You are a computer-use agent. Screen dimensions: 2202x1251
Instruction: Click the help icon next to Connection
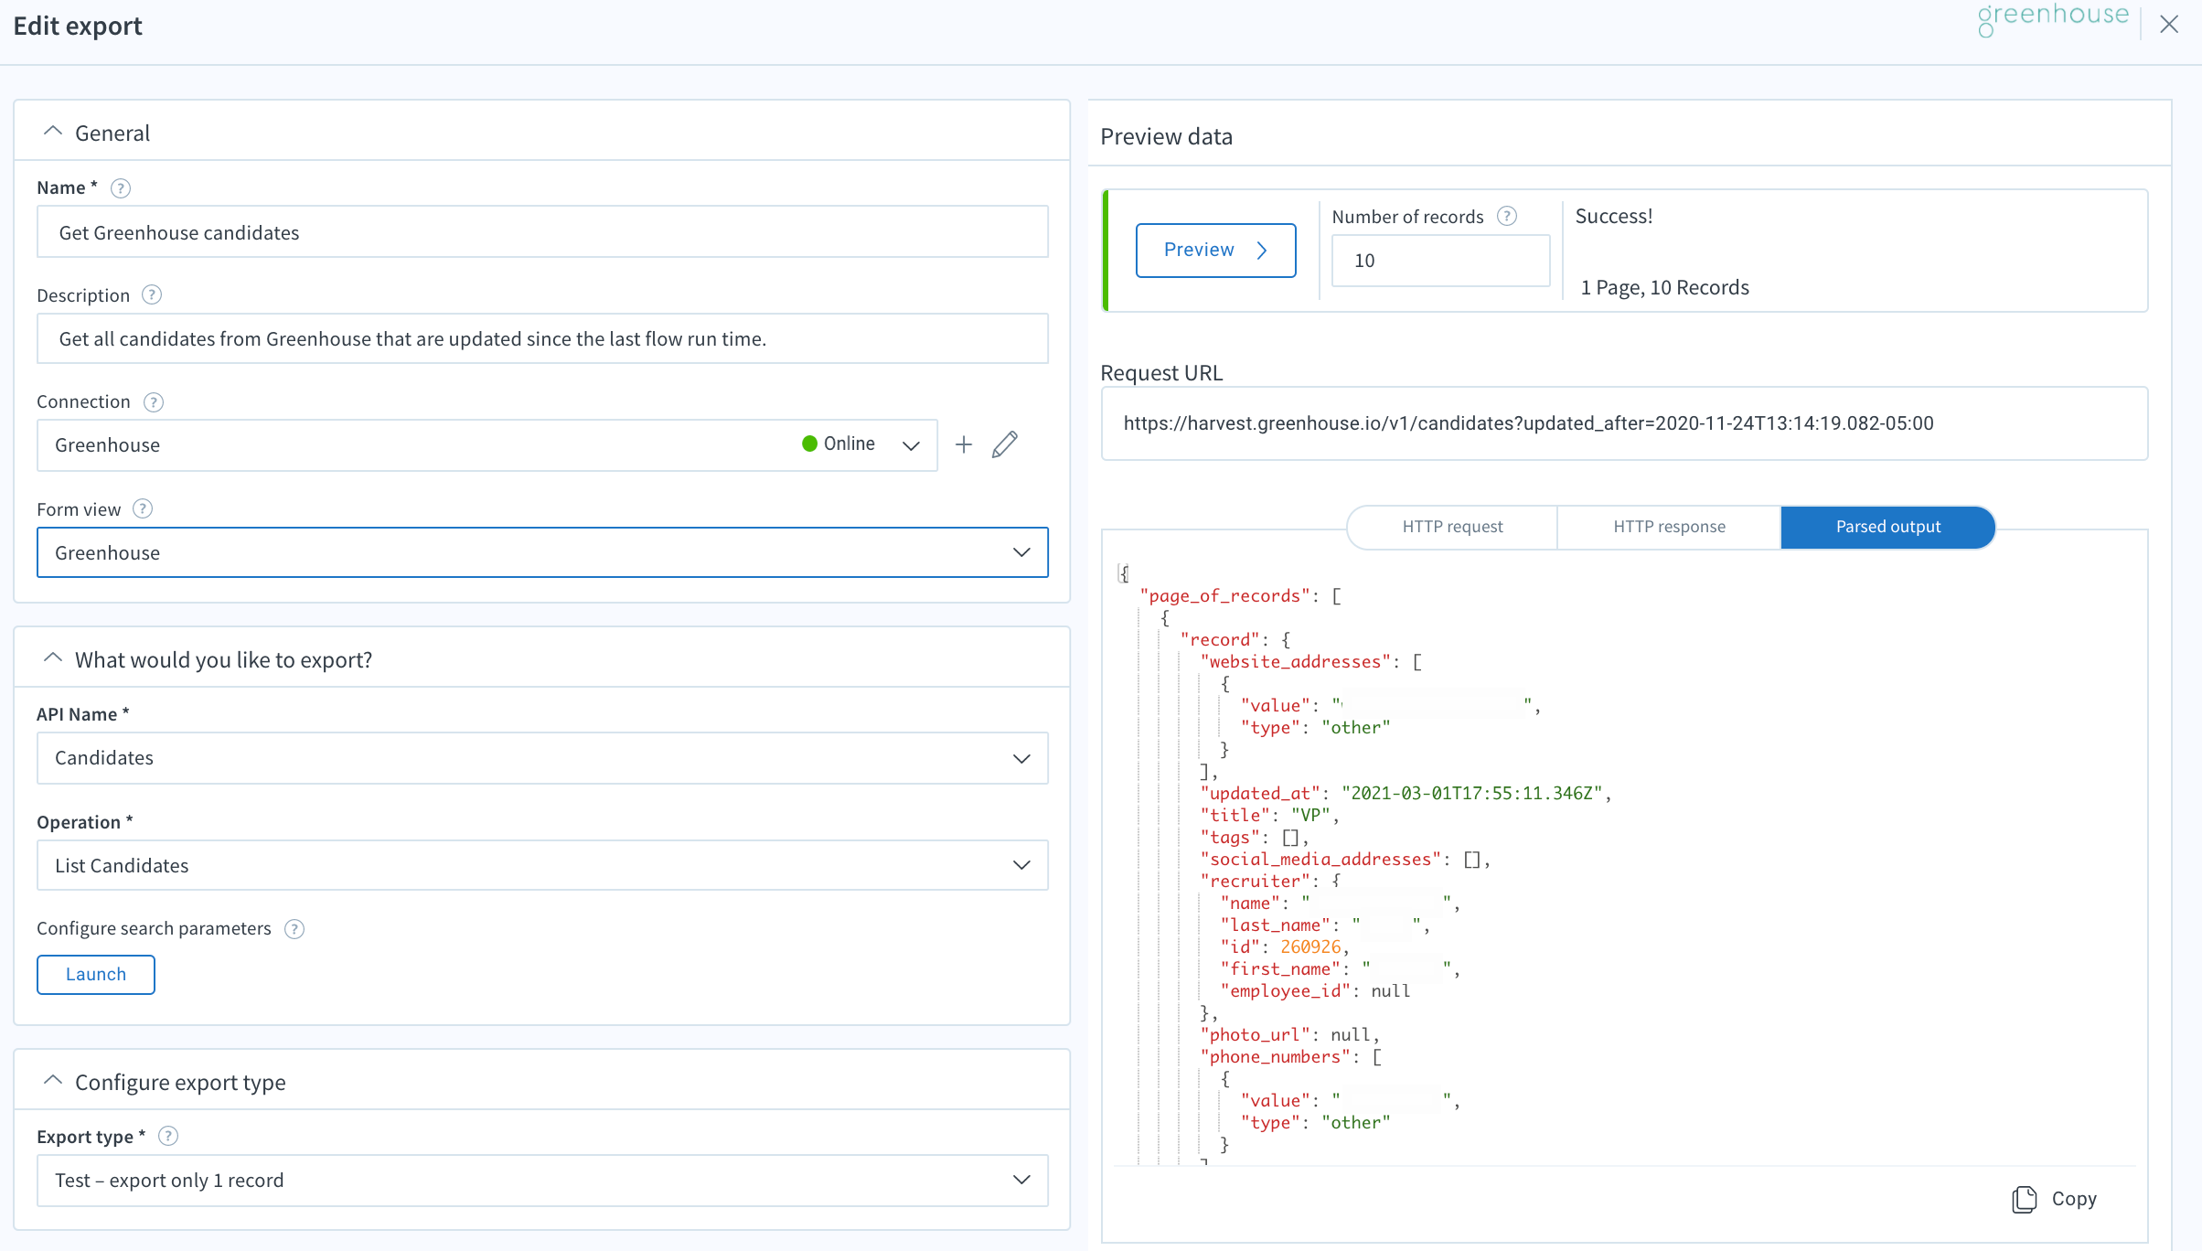tap(154, 401)
